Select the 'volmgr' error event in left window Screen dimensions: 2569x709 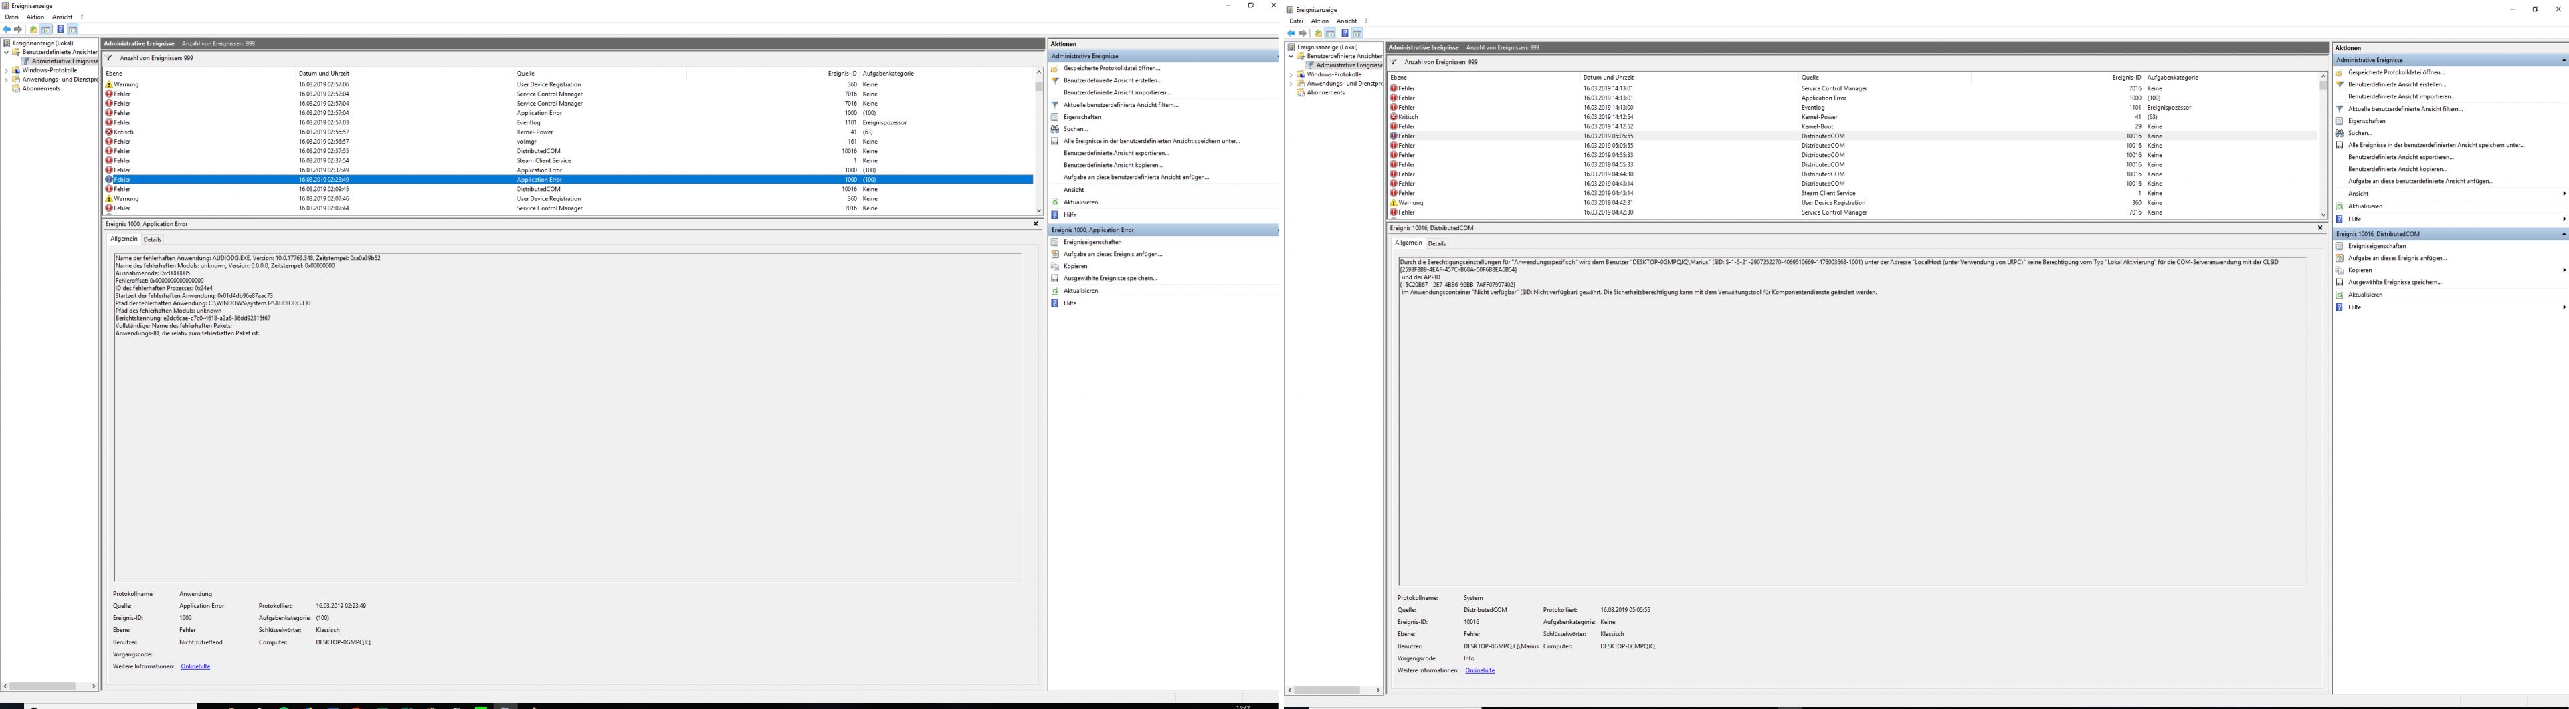click(569, 142)
